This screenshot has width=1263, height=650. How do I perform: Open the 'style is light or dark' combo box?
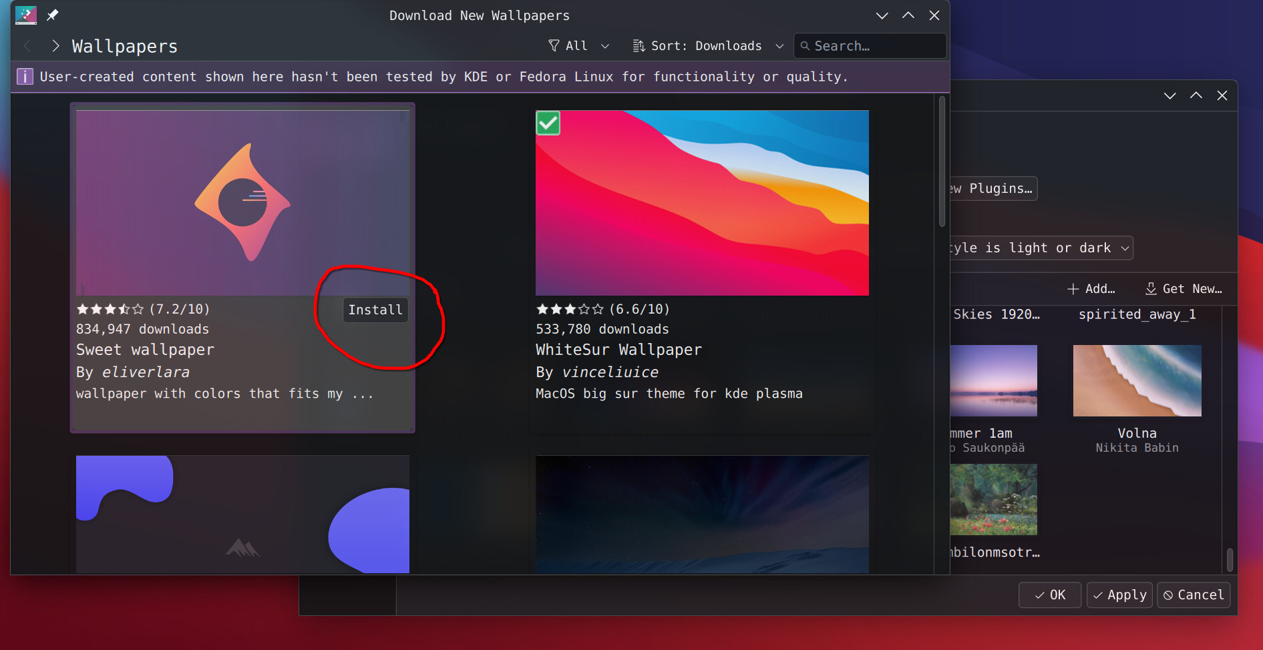click(x=1039, y=248)
